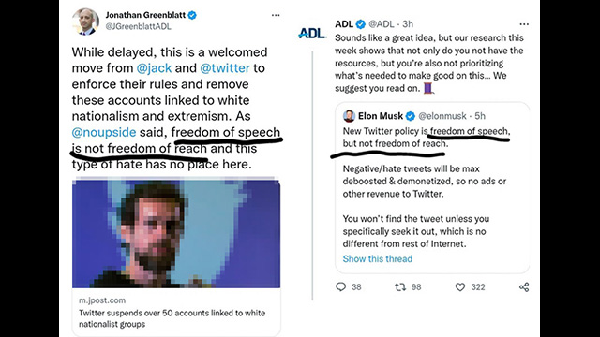Open the ADL logo avatar
Viewport: 600px width, 337px height.
[312, 34]
